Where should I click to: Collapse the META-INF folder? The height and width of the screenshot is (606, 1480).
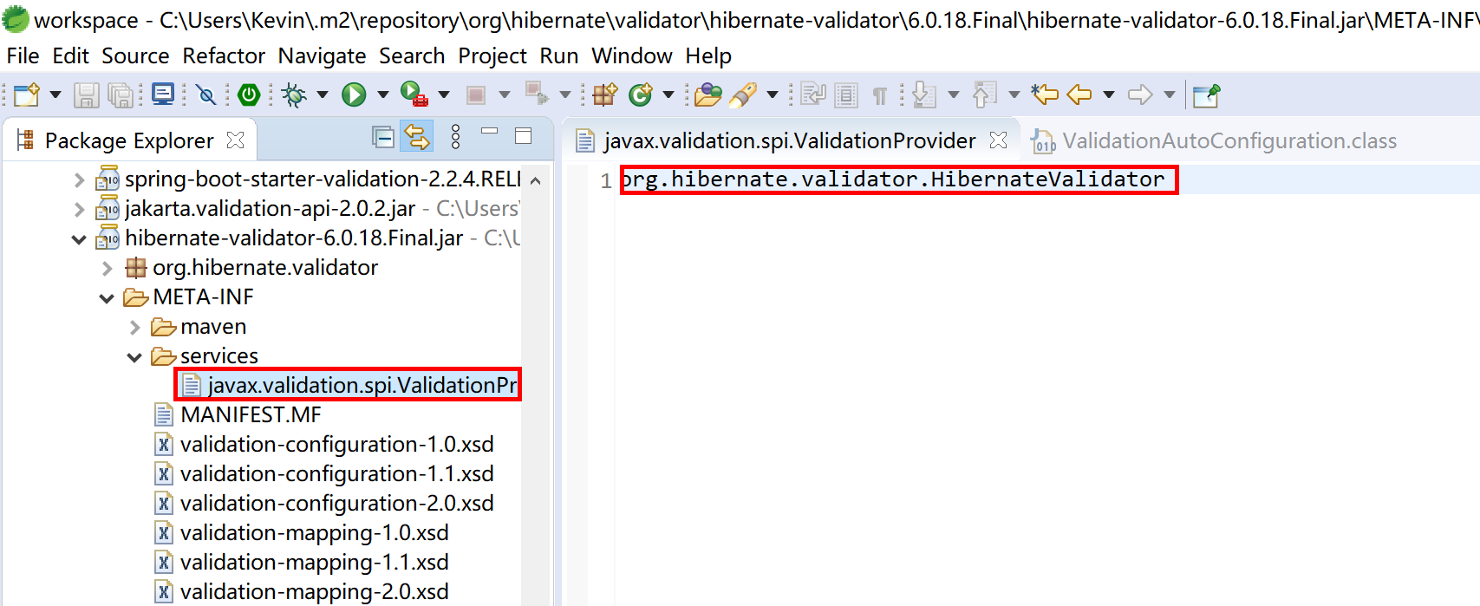[x=107, y=298]
